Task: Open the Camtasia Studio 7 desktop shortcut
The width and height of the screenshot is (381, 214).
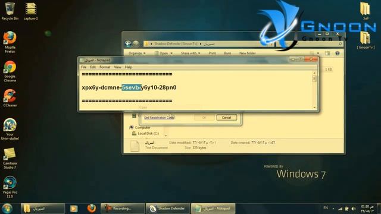Action: (x=10, y=158)
